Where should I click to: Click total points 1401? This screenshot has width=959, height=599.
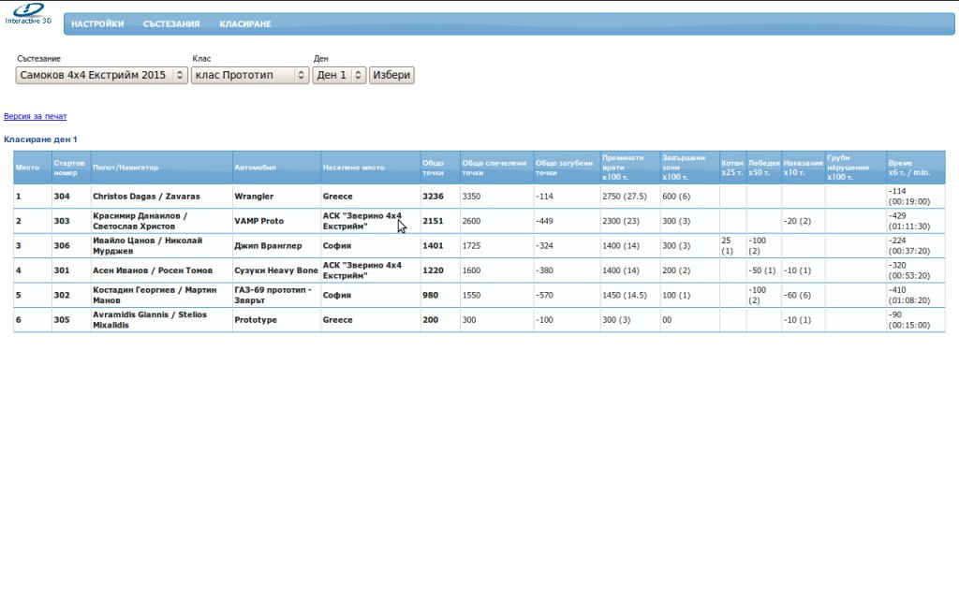coord(433,246)
